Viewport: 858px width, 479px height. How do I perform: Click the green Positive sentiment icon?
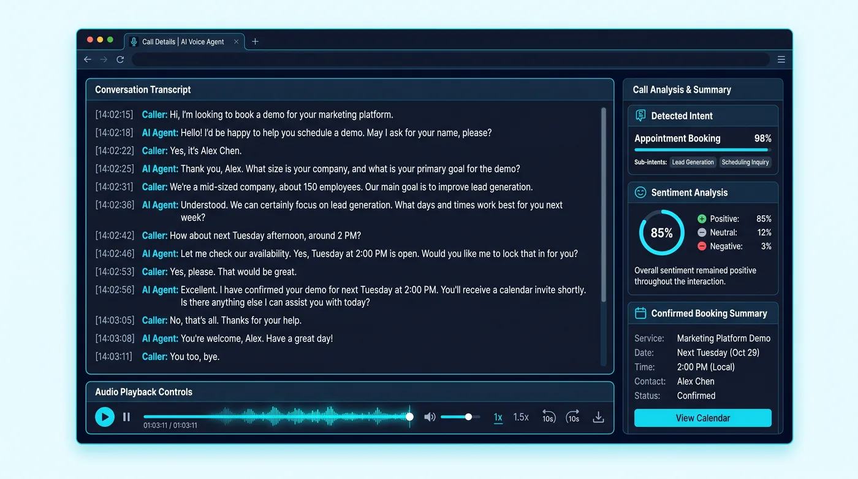pos(702,219)
